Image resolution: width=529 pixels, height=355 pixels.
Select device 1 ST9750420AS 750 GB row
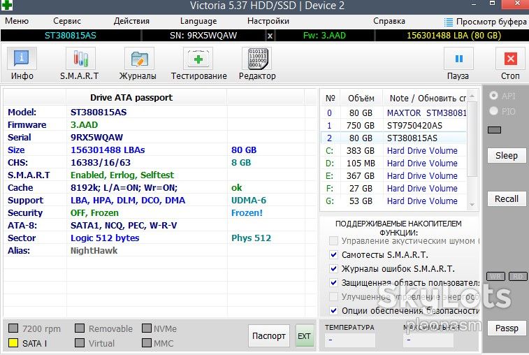pyautogui.click(x=393, y=125)
